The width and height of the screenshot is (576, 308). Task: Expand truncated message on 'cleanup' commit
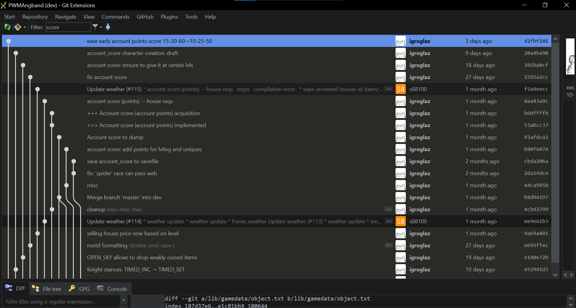(388, 209)
